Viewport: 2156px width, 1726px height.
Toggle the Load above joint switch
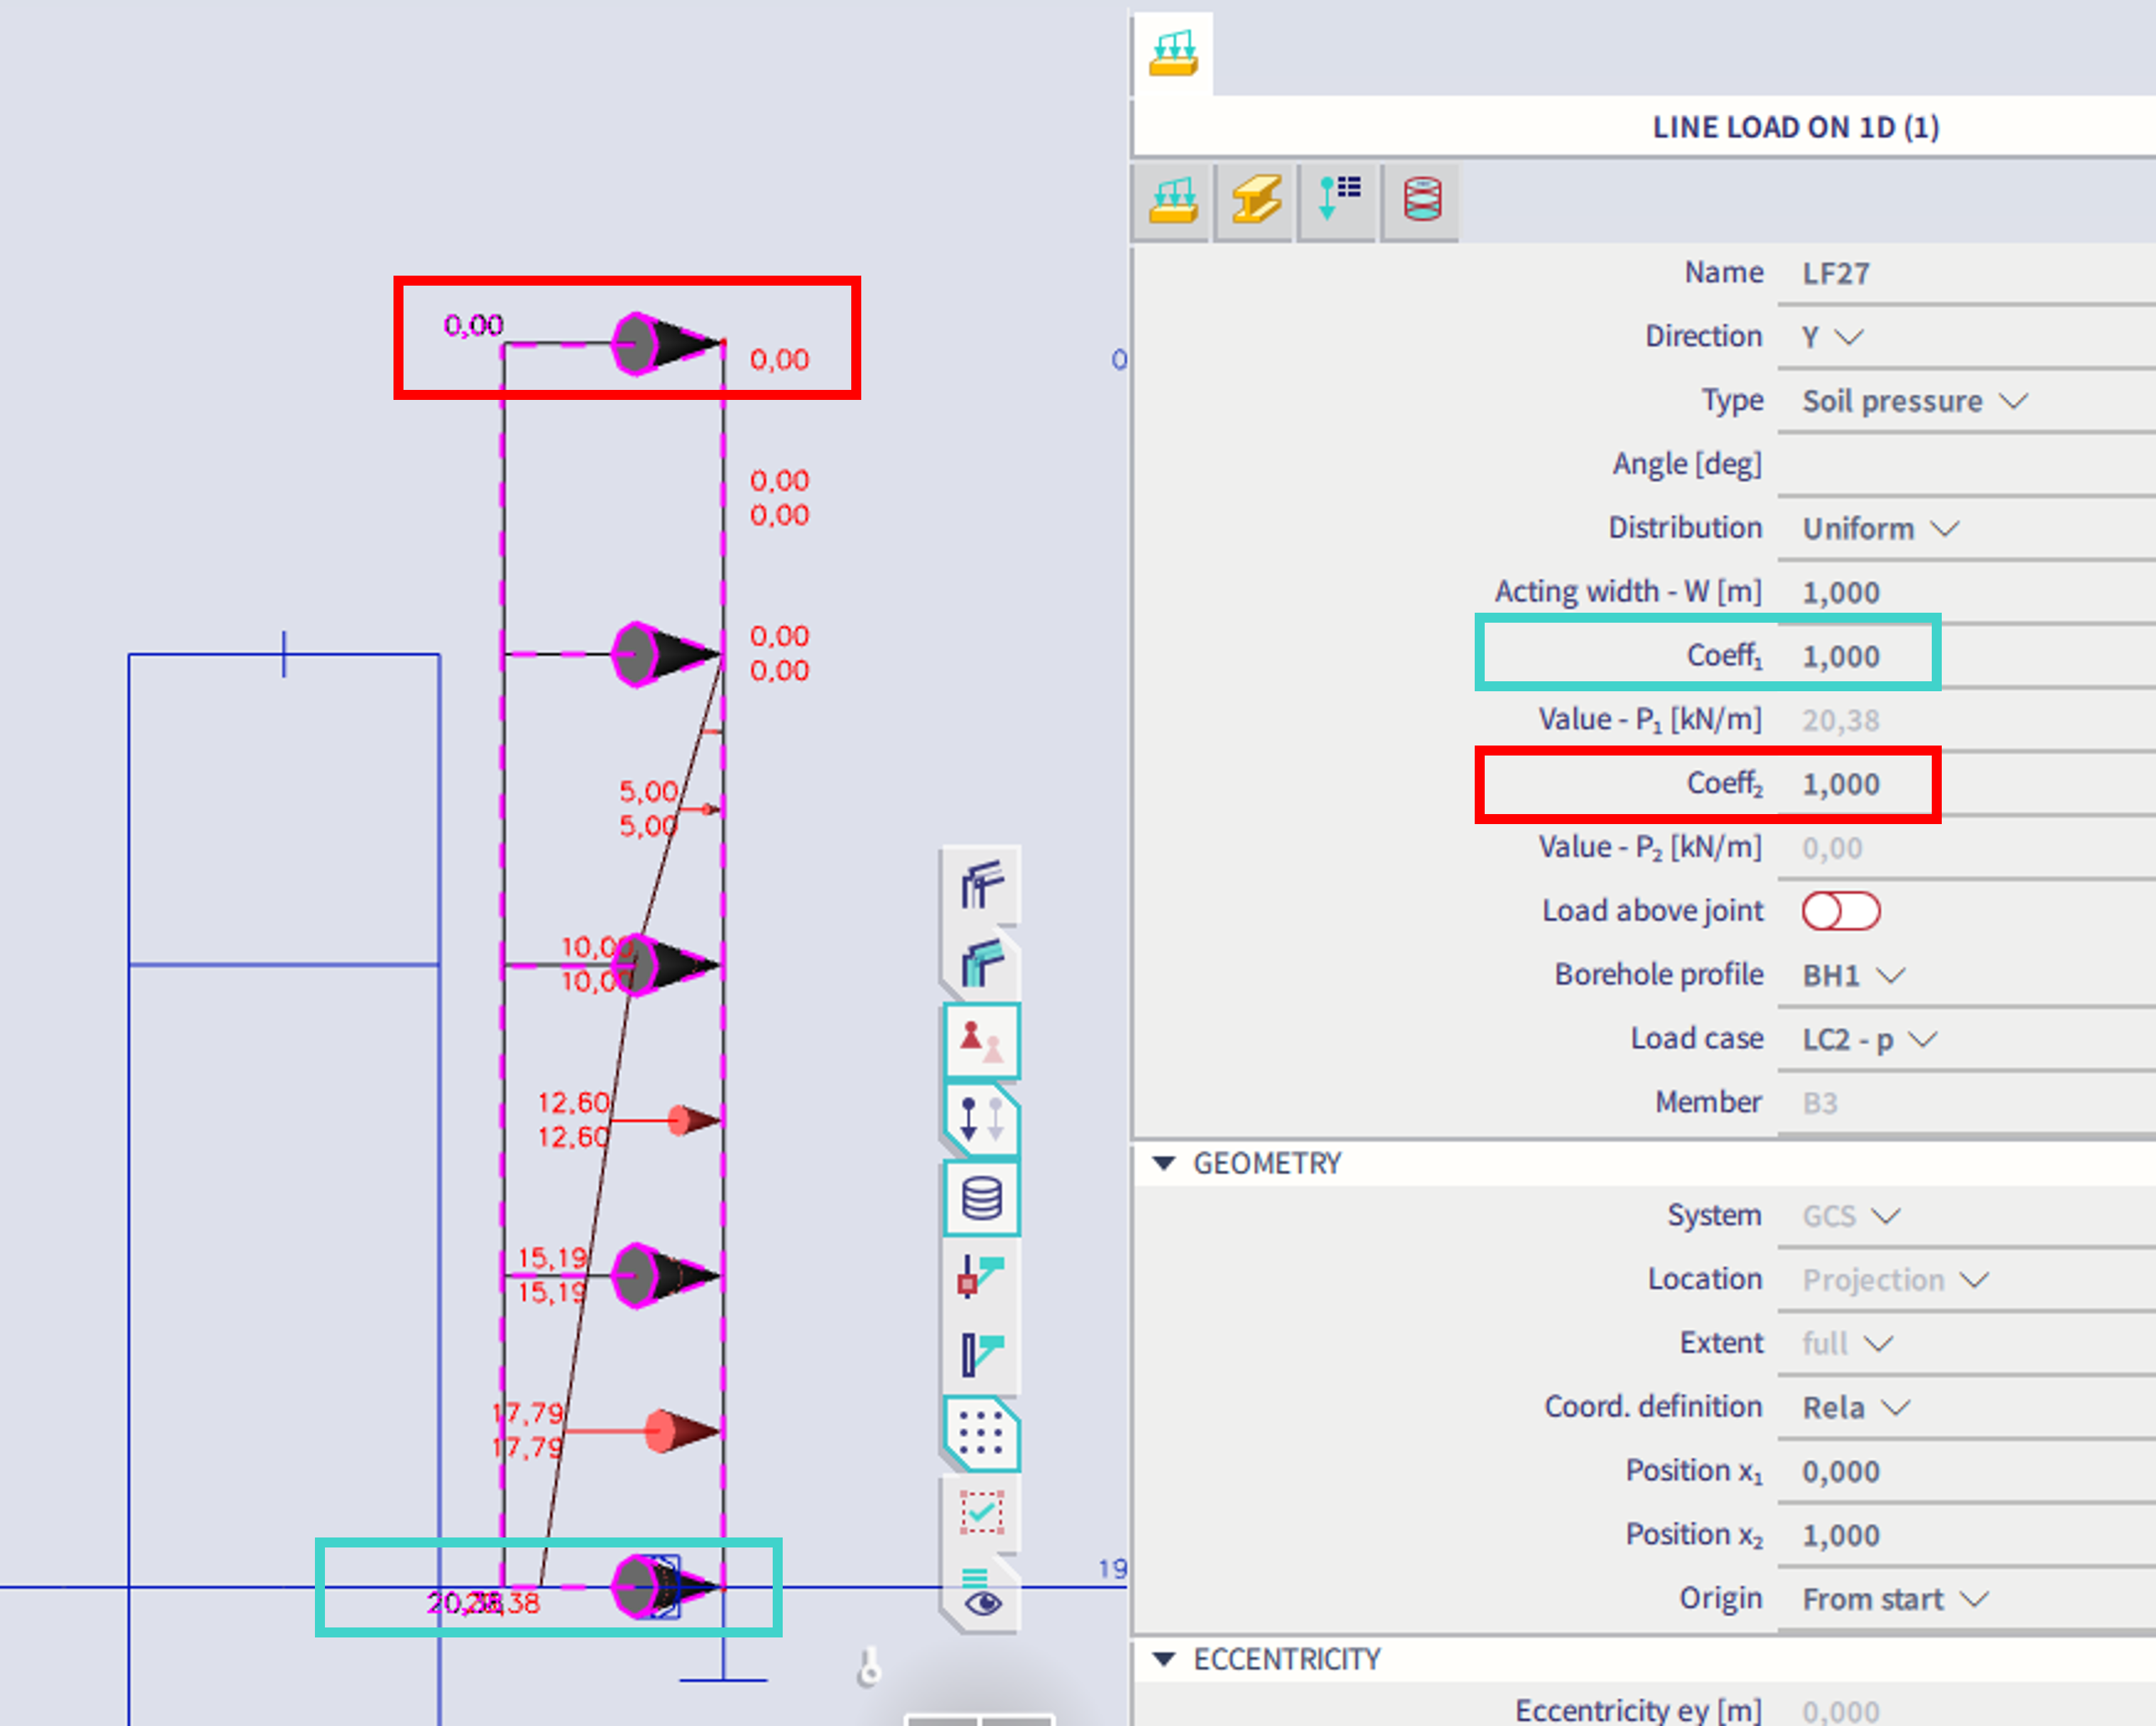[1840, 911]
